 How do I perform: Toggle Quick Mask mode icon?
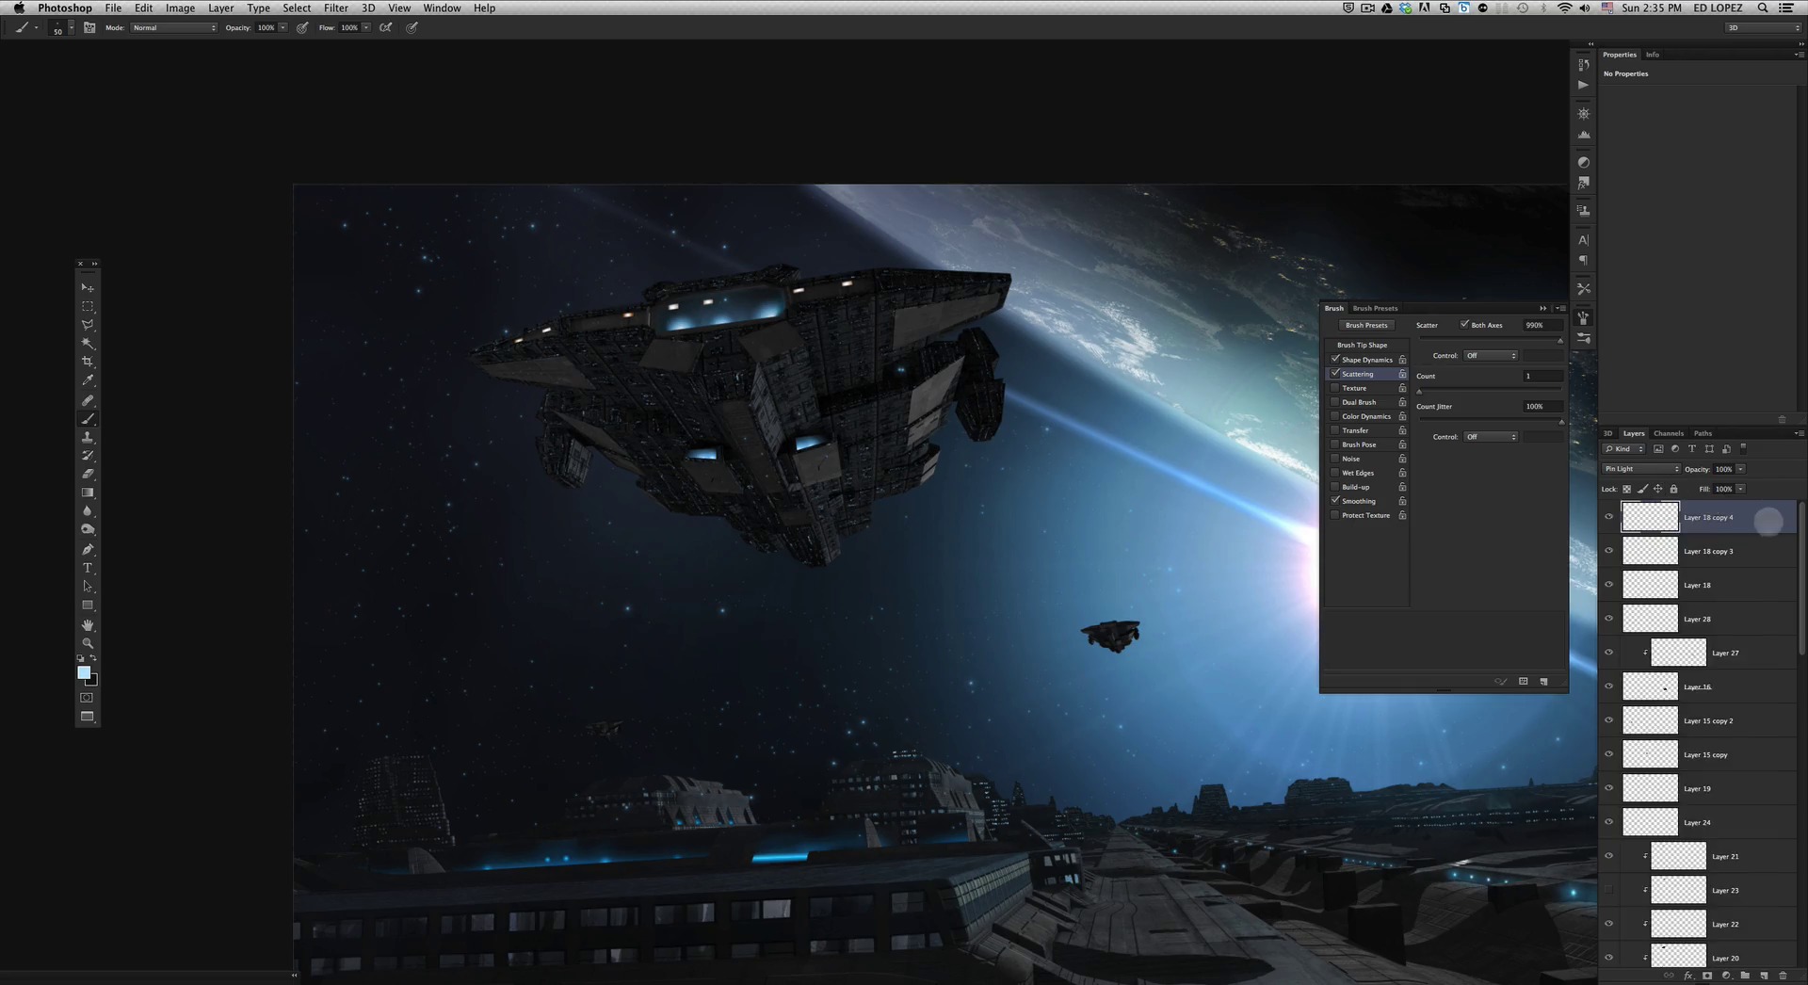coord(87,698)
